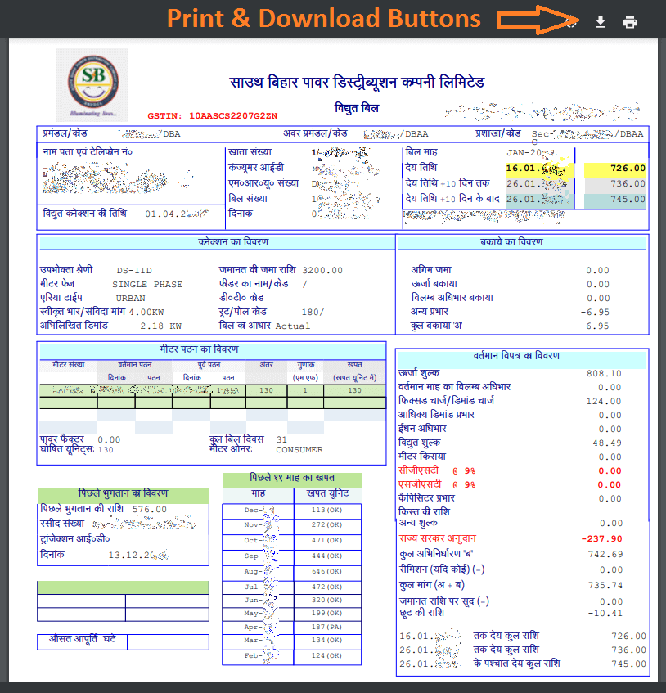The height and width of the screenshot is (693, 666).
Task: Click the print bill icon
Action: [x=629, y=21]
